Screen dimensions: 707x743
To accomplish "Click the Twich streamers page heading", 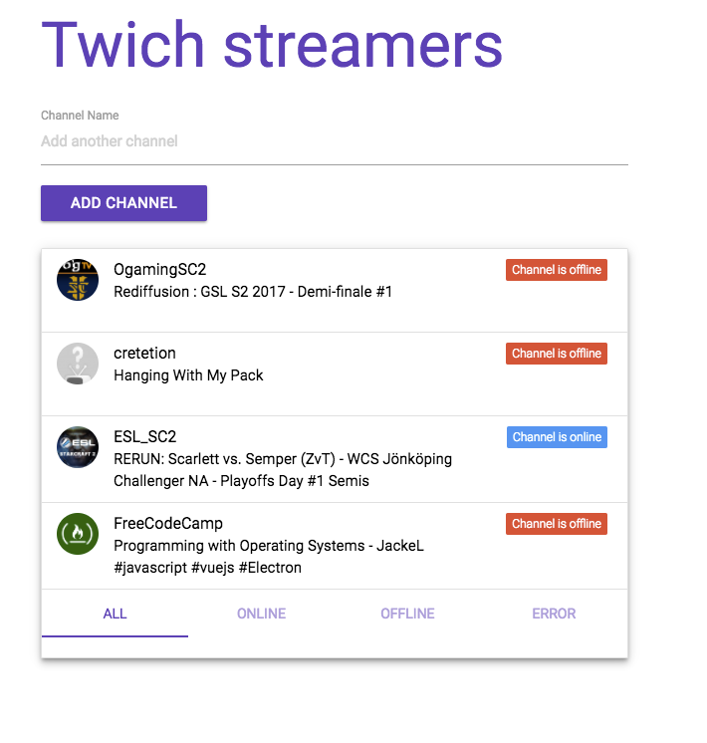I will [272, 45].
